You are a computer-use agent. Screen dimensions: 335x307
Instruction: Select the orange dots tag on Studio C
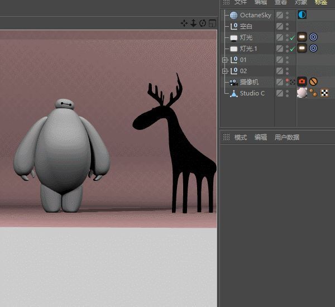tap(313, 93)
